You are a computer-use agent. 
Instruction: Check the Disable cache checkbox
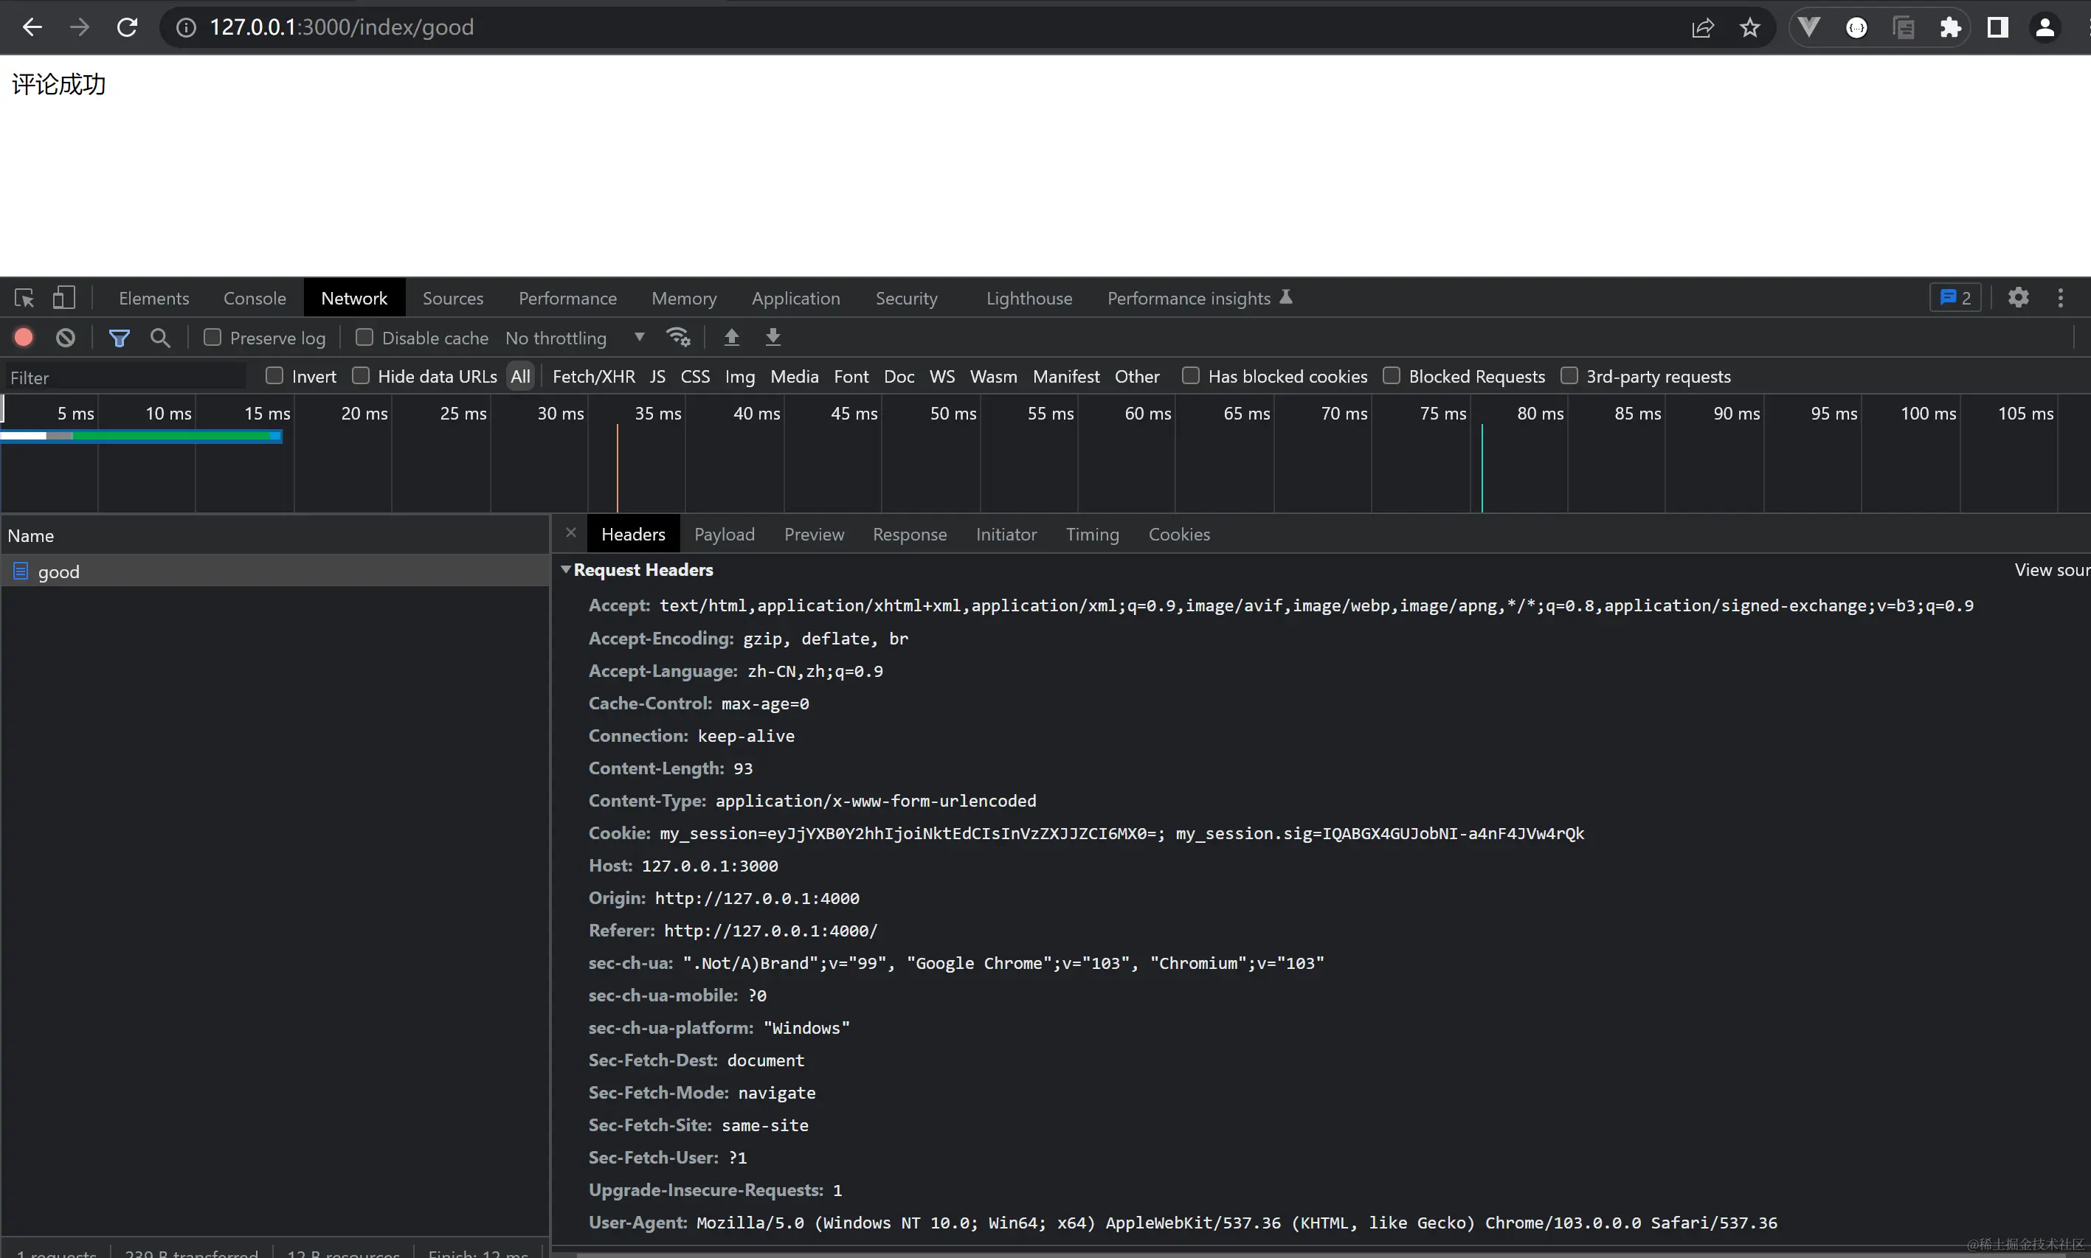[x=364, y=338]
